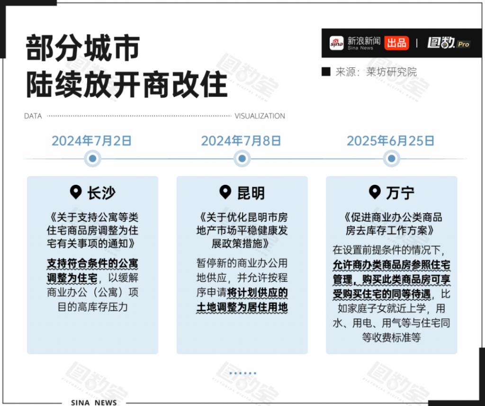Screen dimensions: 485x406
Task: Click the Sina News eye logo icon
Action: click(x=336, y=43)
